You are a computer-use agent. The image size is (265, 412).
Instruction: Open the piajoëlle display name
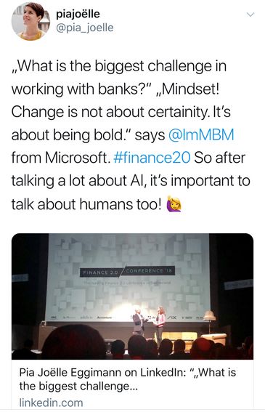(x=78, y=14)
